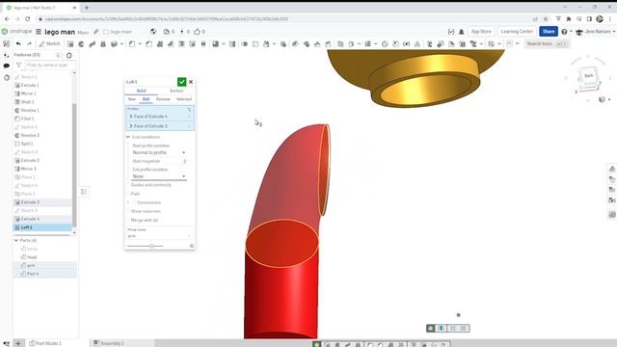This screenshot has height=347, width=617.
Task: Open the Onshape hamburger document menu
Action: (x=39, y=32)
